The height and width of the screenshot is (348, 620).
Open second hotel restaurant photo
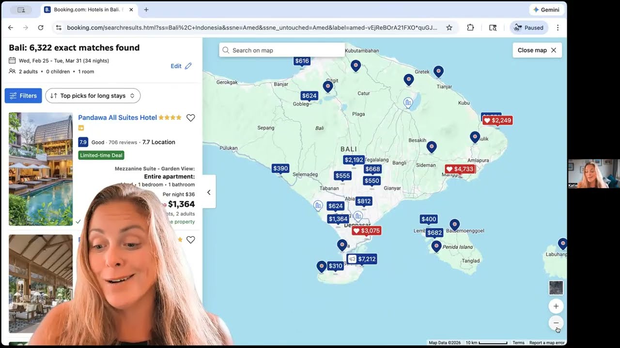coord(41,284)
